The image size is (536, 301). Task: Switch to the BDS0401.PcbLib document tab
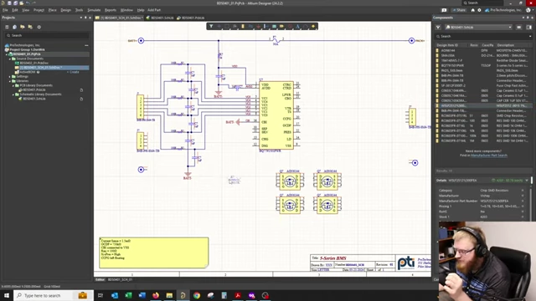(x=191, y=18)
